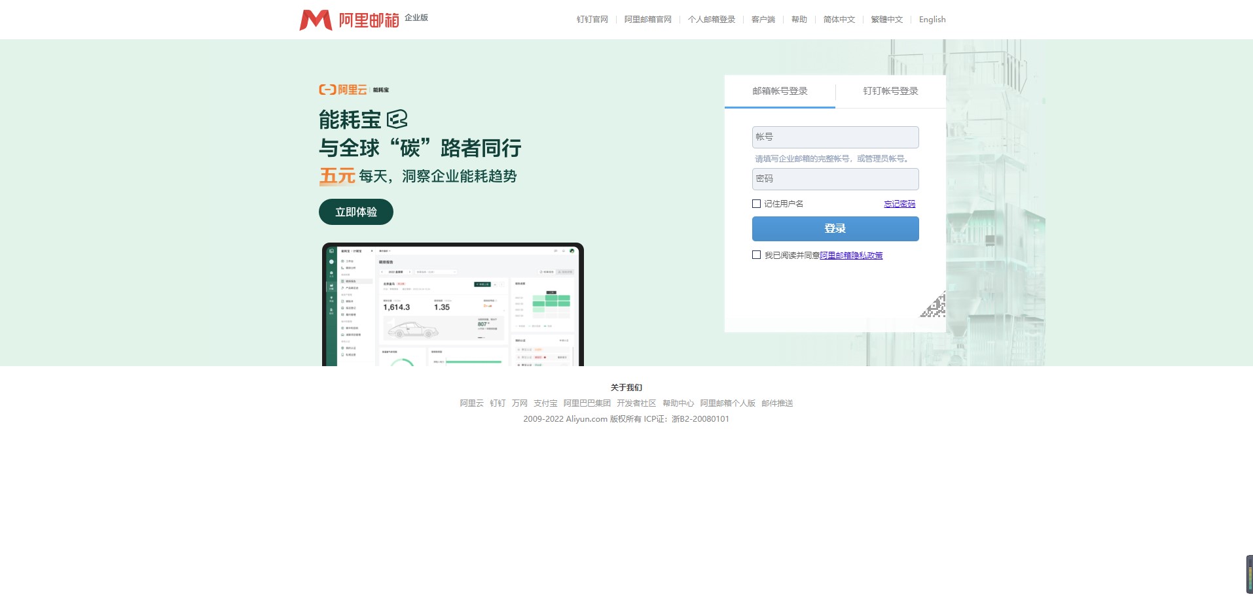
Task: Open 钉钉官网 in top navigation
Action: [x=592, y=20]
